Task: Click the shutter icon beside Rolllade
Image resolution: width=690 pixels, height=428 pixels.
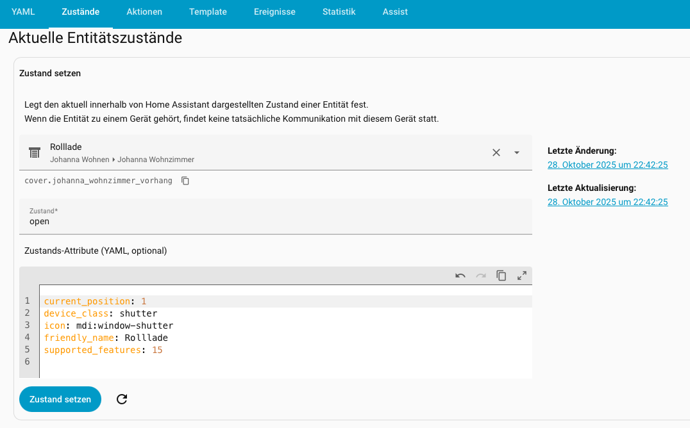Action: point(35,152)
